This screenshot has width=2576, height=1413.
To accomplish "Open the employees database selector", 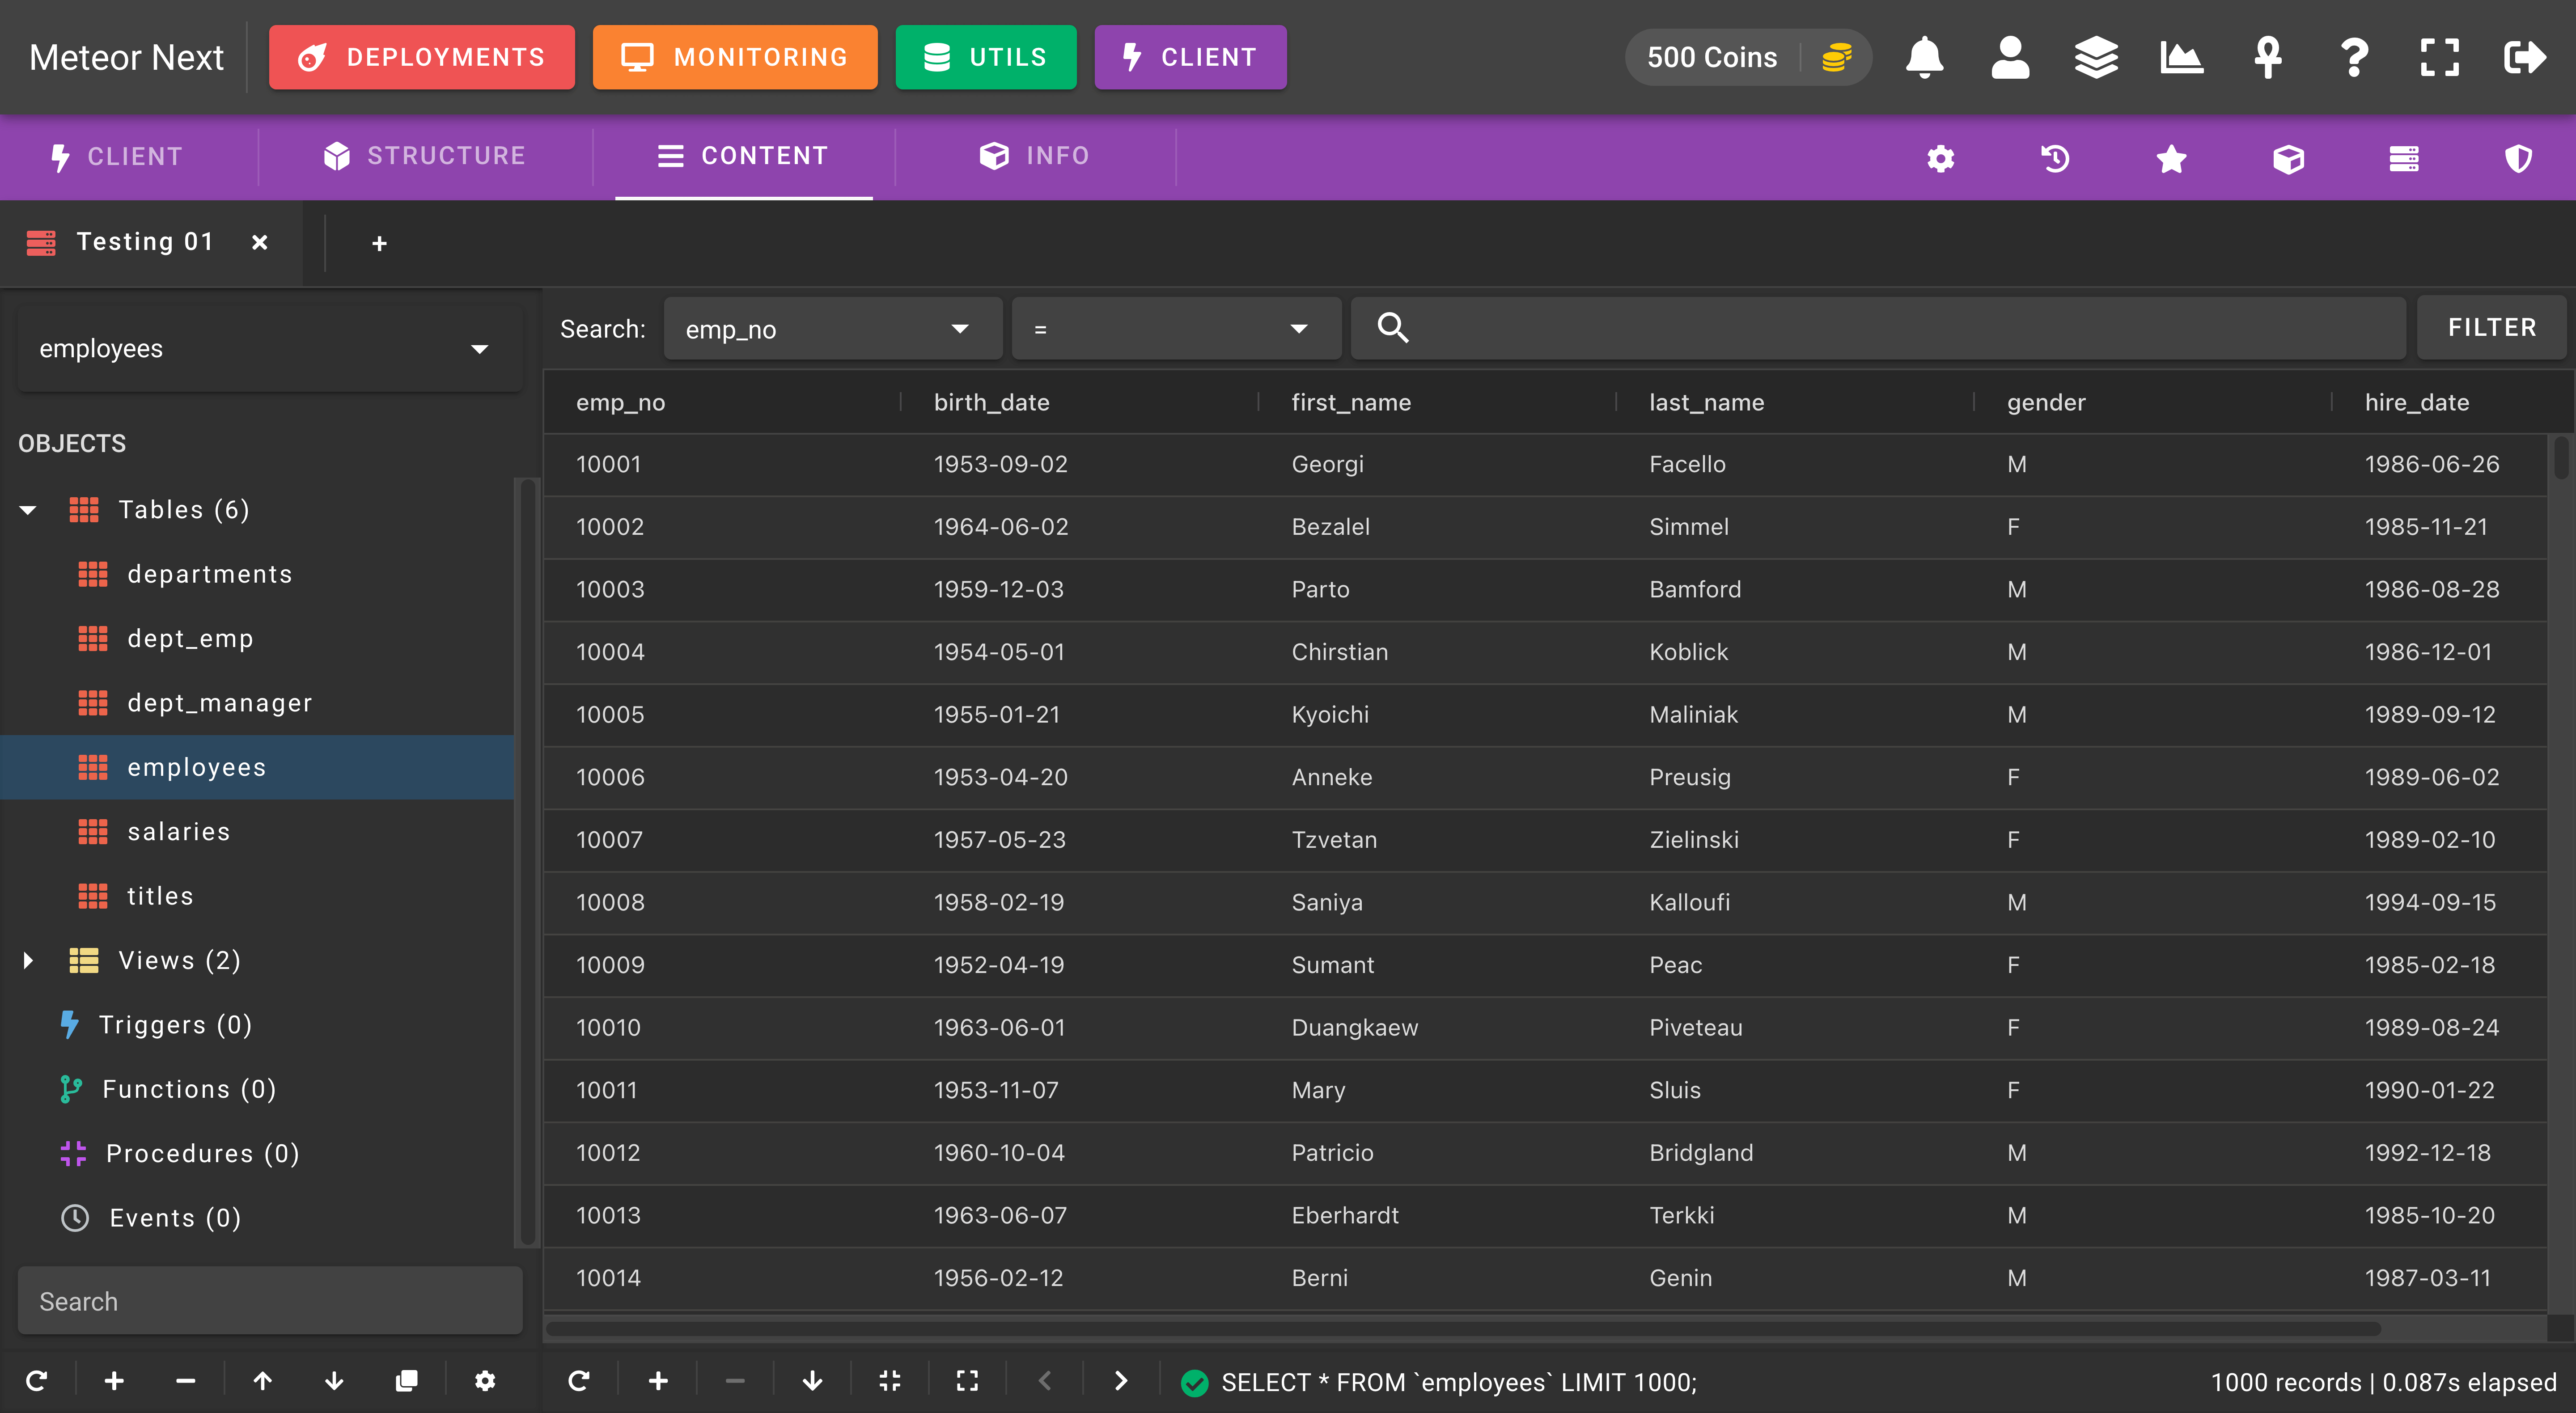I will tap(270, 348).
